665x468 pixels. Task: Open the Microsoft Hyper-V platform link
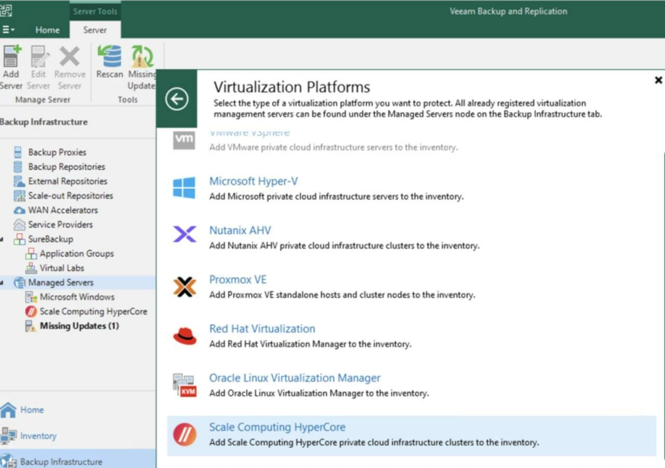pos(254,181)
